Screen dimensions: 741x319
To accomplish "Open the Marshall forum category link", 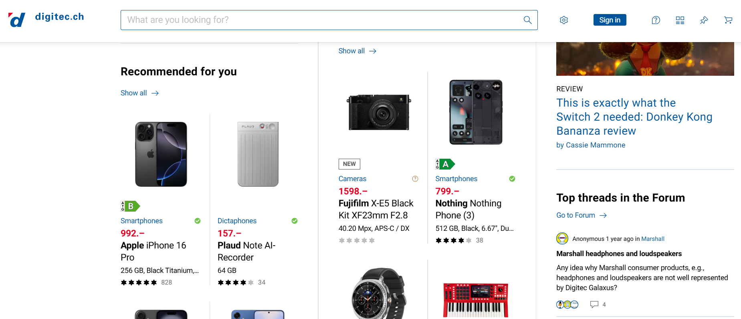I will tap(652, 239).
